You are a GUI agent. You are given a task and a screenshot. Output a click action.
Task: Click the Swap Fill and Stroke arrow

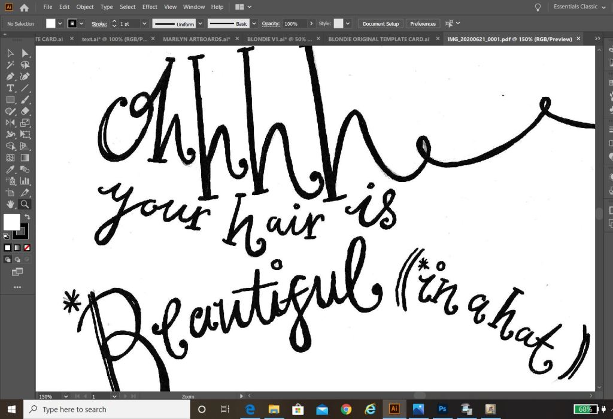pyautogui.click(x=27, y=217)
